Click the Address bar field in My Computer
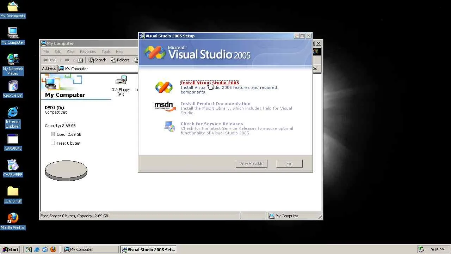The image size is (451, 254). click(98, 69)
